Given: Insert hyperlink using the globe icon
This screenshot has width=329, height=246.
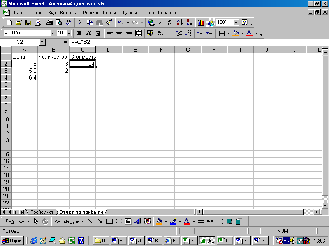Looking at the screenshot, I should click(151, 23).
